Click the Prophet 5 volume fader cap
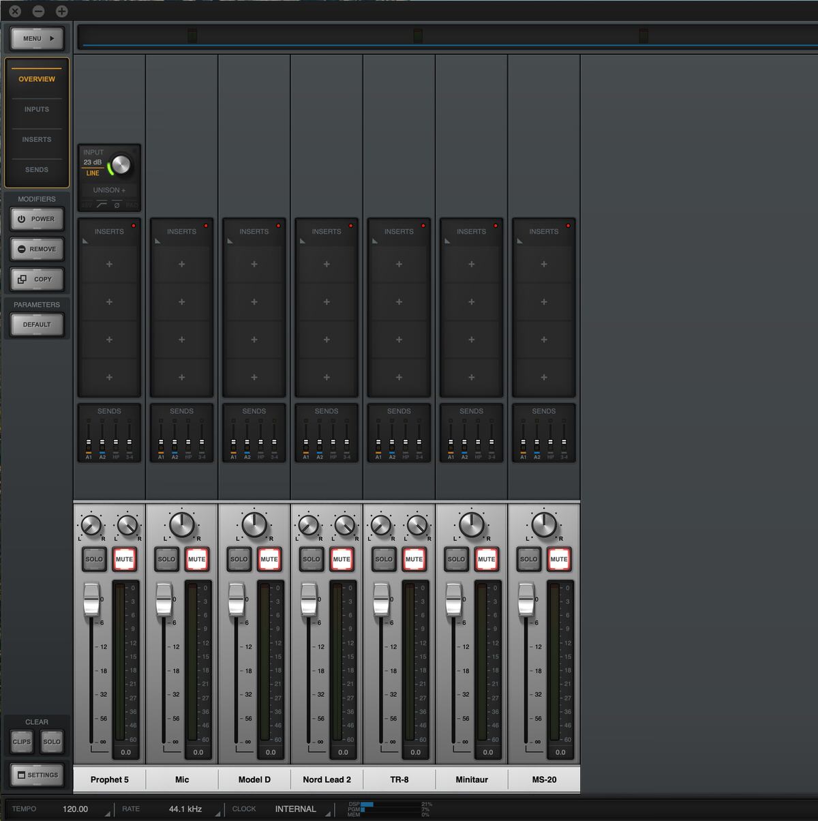Image resolution: width=818 pixels, height=821 pixels. (x=91, y=600)
